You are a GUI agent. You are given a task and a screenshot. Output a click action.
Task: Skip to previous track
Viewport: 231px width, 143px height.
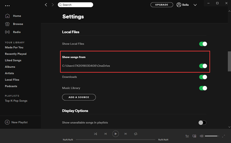105,134
